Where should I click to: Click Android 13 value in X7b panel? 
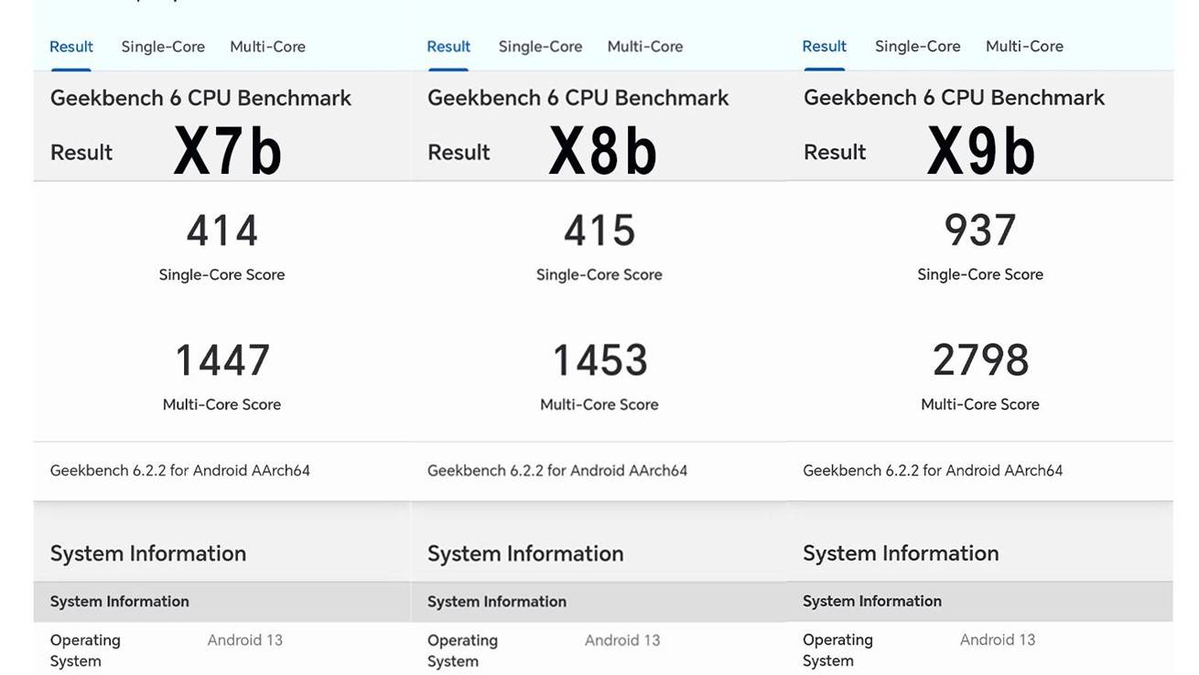(x=244, y=640)
